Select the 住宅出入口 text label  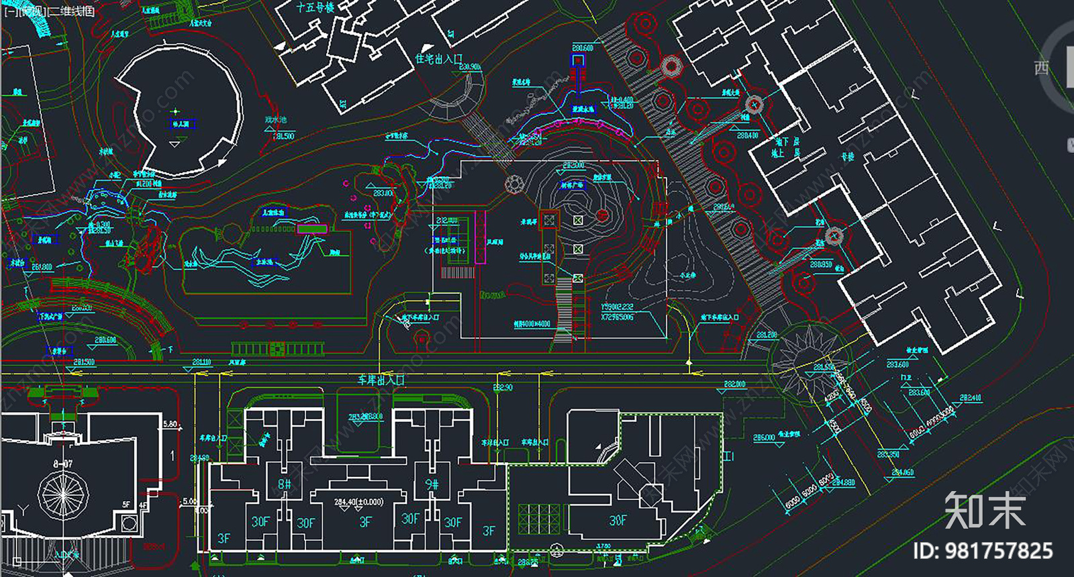439,59
